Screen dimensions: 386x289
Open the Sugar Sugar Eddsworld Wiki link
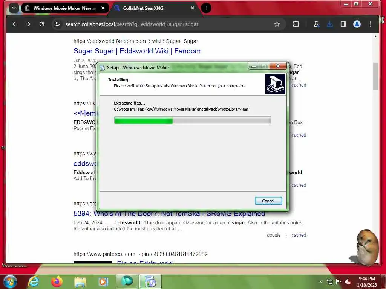(137, 51)
